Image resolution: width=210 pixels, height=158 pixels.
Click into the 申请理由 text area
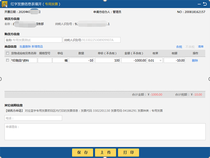(x=105, y=132)
